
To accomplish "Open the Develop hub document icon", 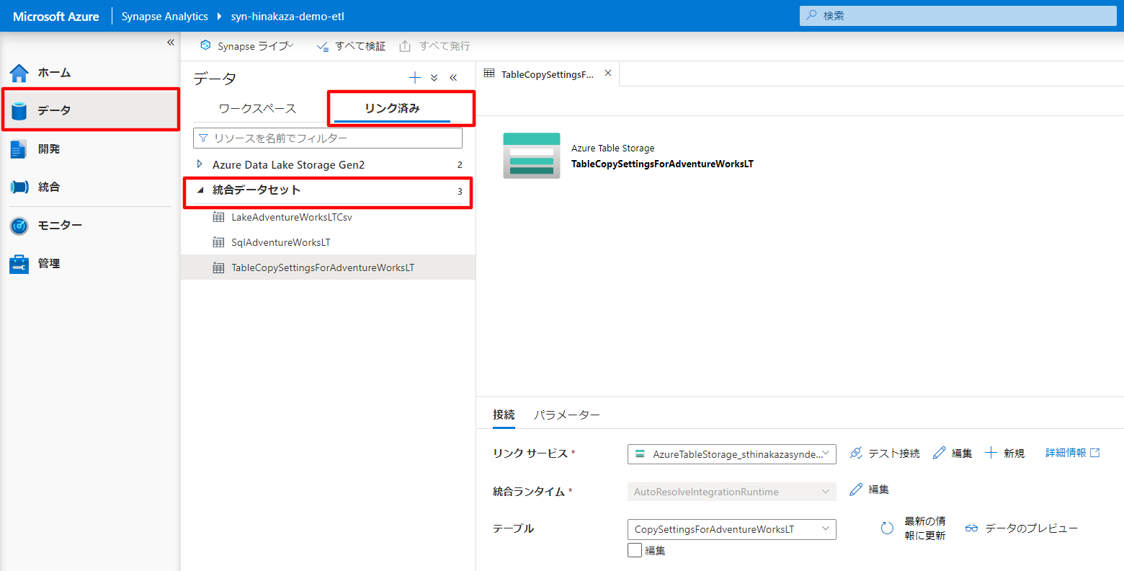I will [x=19, y=149].
